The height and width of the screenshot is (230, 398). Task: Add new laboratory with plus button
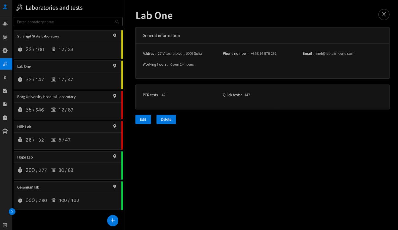[113, 220]
